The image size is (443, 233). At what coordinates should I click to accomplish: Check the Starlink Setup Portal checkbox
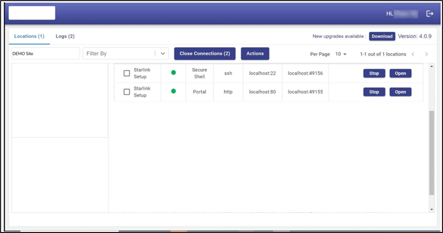pos(127,92)
